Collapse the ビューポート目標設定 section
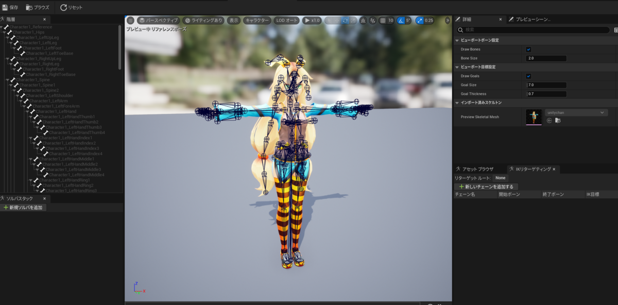618x305 pixels. [457, 67]
